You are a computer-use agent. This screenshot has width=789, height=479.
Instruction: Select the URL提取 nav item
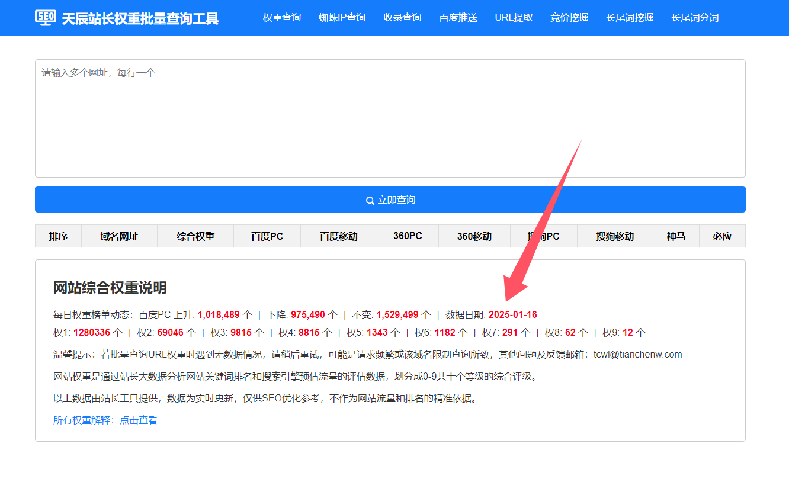pyautogui.click(x=514, y=18)
